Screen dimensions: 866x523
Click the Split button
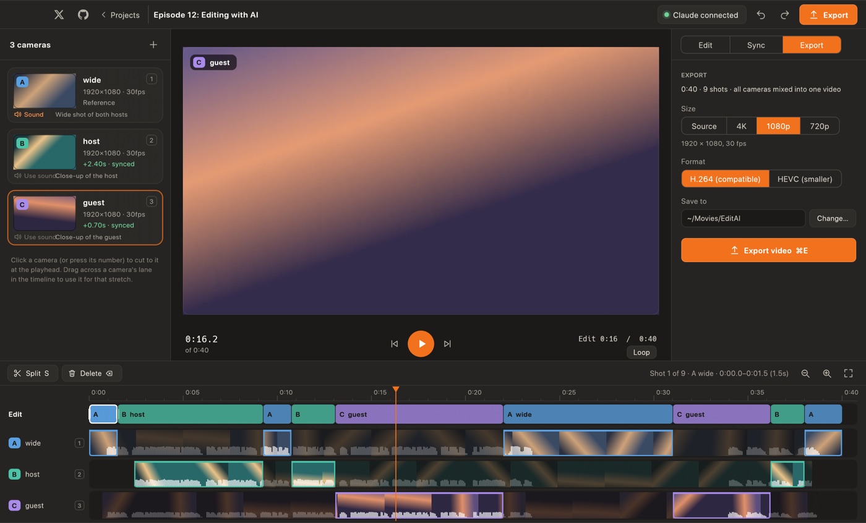[32, 373]
